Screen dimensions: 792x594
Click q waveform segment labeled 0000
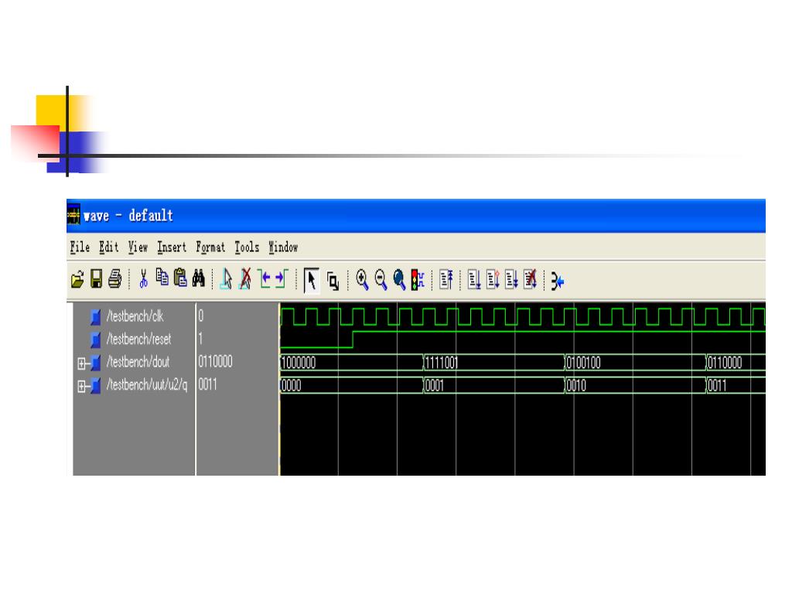[352, 386]
